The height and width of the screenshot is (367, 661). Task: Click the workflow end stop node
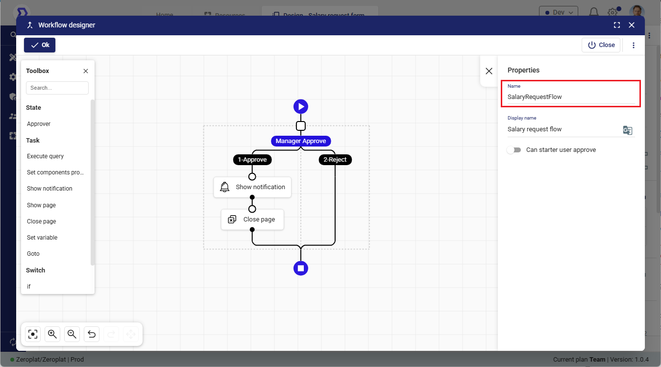301,268
